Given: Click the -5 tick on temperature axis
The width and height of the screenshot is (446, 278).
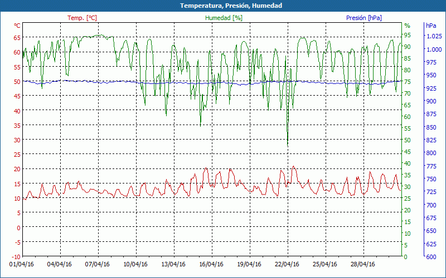Looking at the screenshot, I should (17, 242).
